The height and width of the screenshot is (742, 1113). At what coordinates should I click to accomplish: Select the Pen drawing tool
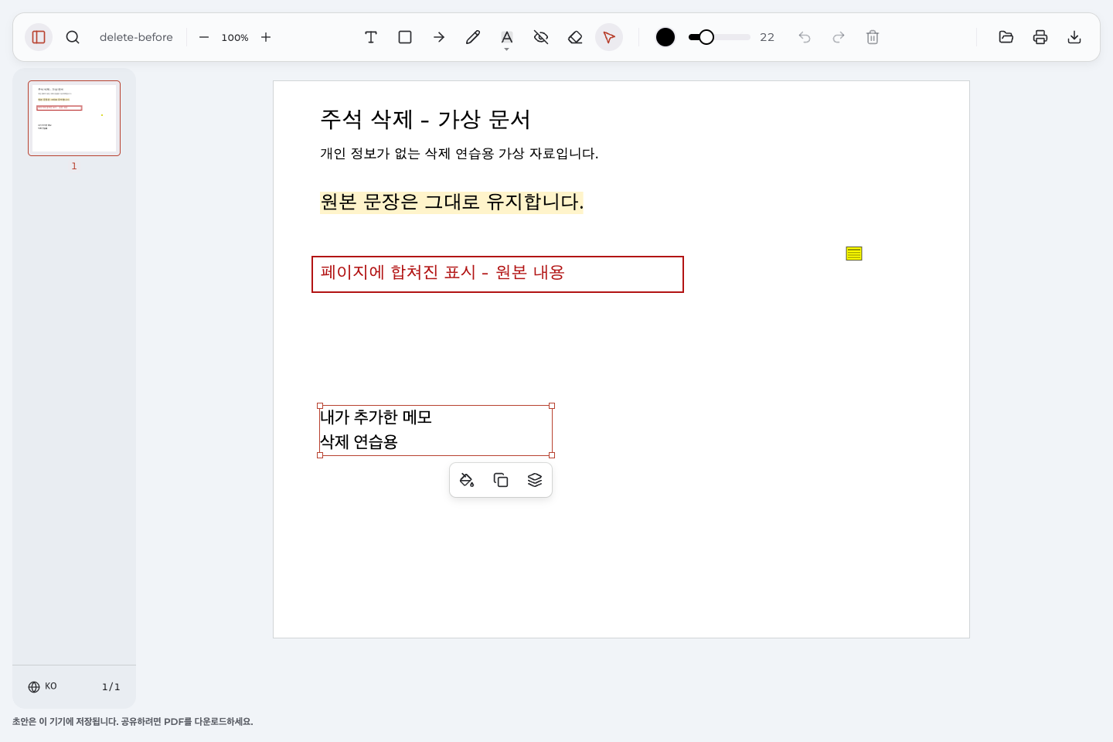pyautogui.click(x=473, y=37)
